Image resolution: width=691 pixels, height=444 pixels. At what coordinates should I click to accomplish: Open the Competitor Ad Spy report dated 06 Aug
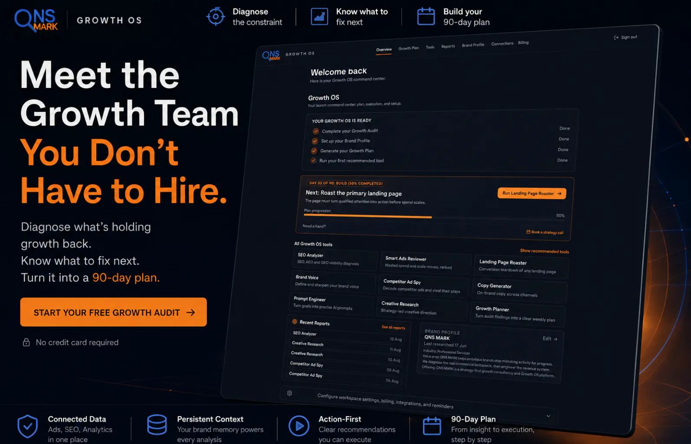tap(344, 378)
